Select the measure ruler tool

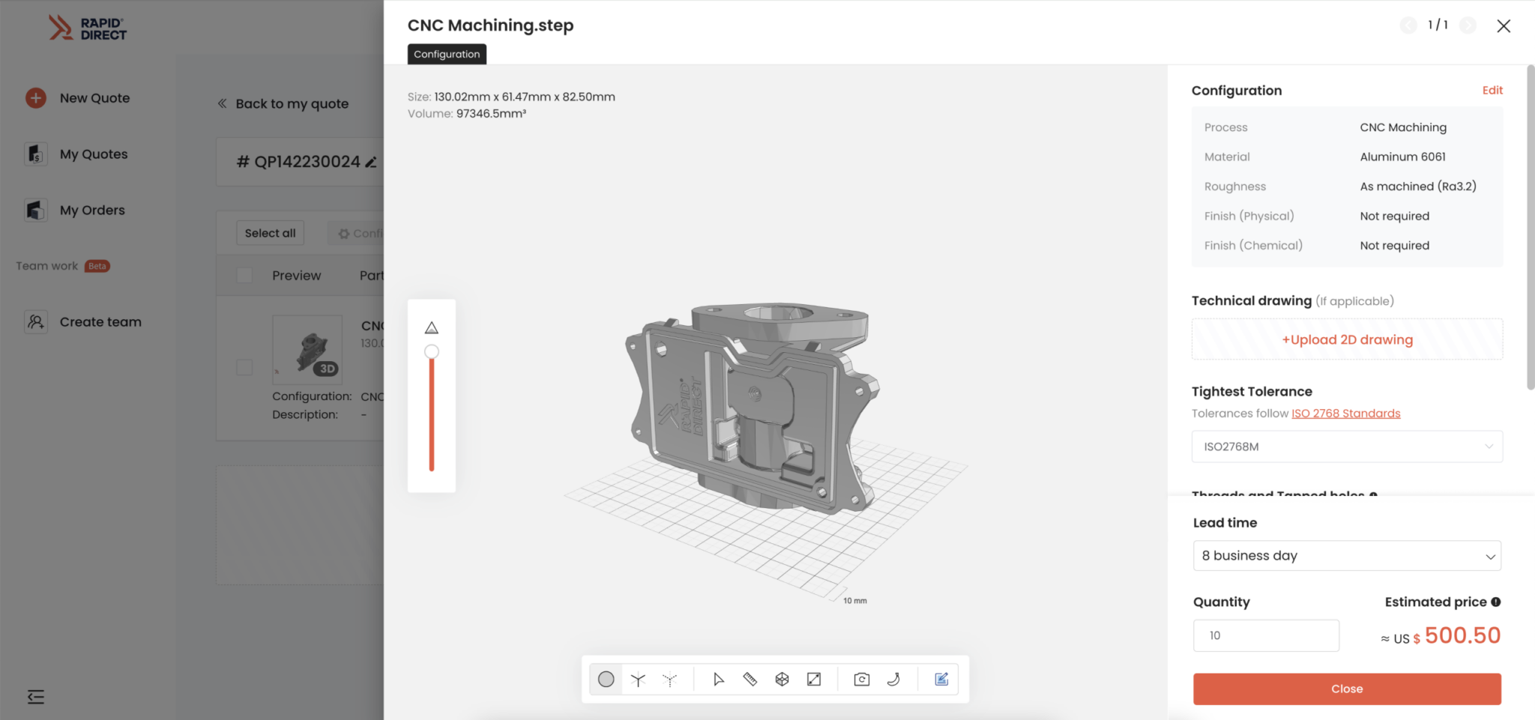click(x=750, y=679)
